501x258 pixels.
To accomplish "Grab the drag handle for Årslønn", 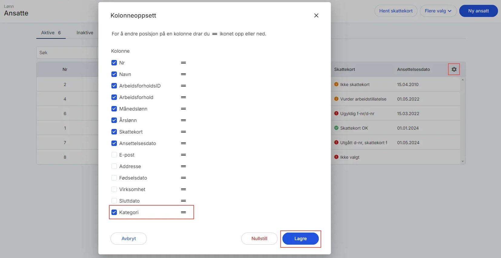I will [183, 120].
